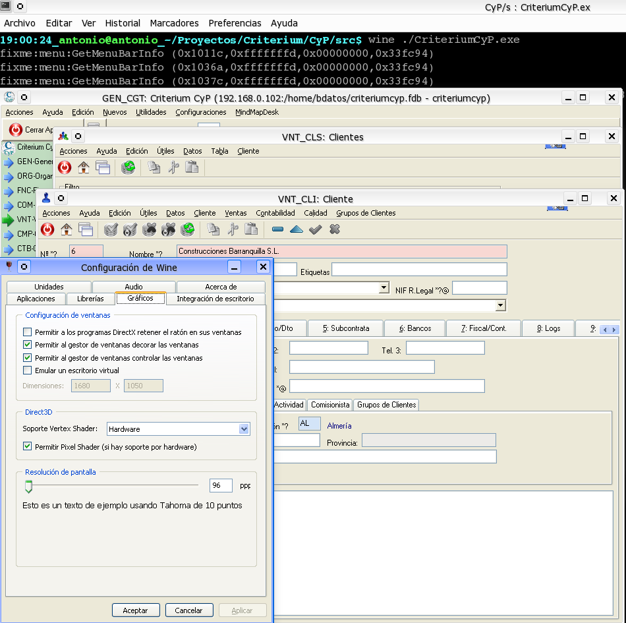The width and height of the screenshot is (626, 623).
Task: Open the Grupos de Clientes sub-tab
Action: (x=386, y=405)
